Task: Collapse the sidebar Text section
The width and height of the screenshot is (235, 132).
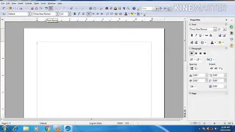Action: point(190,25)
